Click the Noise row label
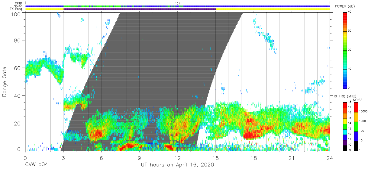The width and height of the screenshot is (371, 171). point(18,6)
